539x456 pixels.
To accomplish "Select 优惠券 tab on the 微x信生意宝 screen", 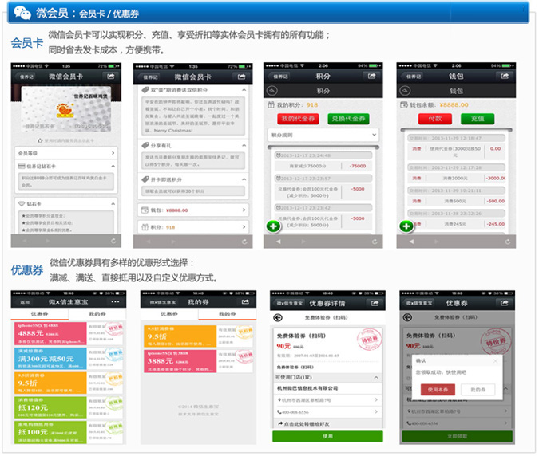I will [40, 313].
